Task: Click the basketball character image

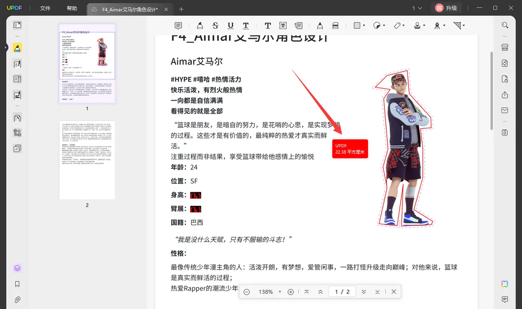Action: (404, 149)
